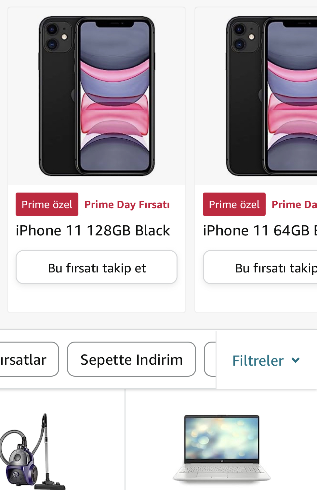Open the iPhone 11 128GB Black product image

pos(97,96)
